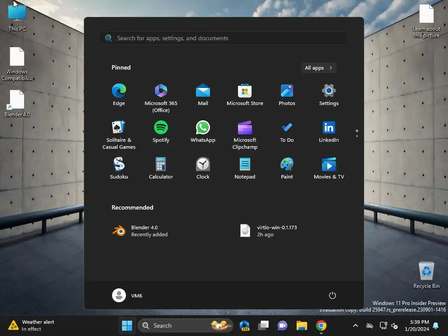Open the To Do app
Viewport: 448px width, 336px height.
(x=287, y=132)
